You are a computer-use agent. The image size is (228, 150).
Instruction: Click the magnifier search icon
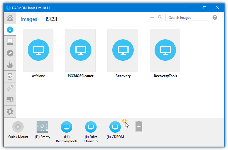pos(160,17)
